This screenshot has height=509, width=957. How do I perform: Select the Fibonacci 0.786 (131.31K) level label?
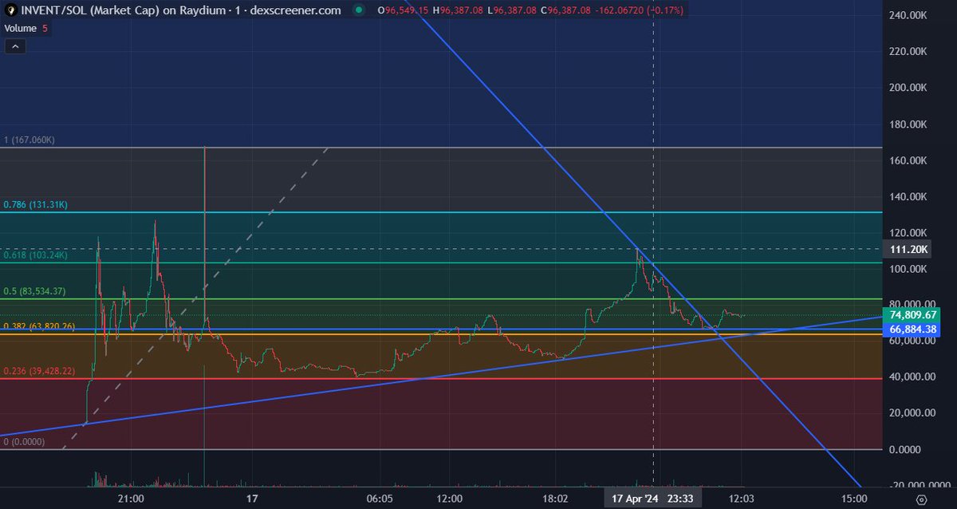(35, 205)
